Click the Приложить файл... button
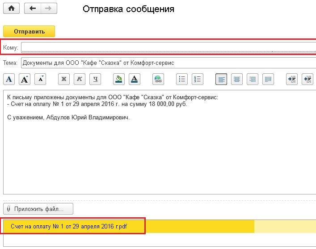 38,209
